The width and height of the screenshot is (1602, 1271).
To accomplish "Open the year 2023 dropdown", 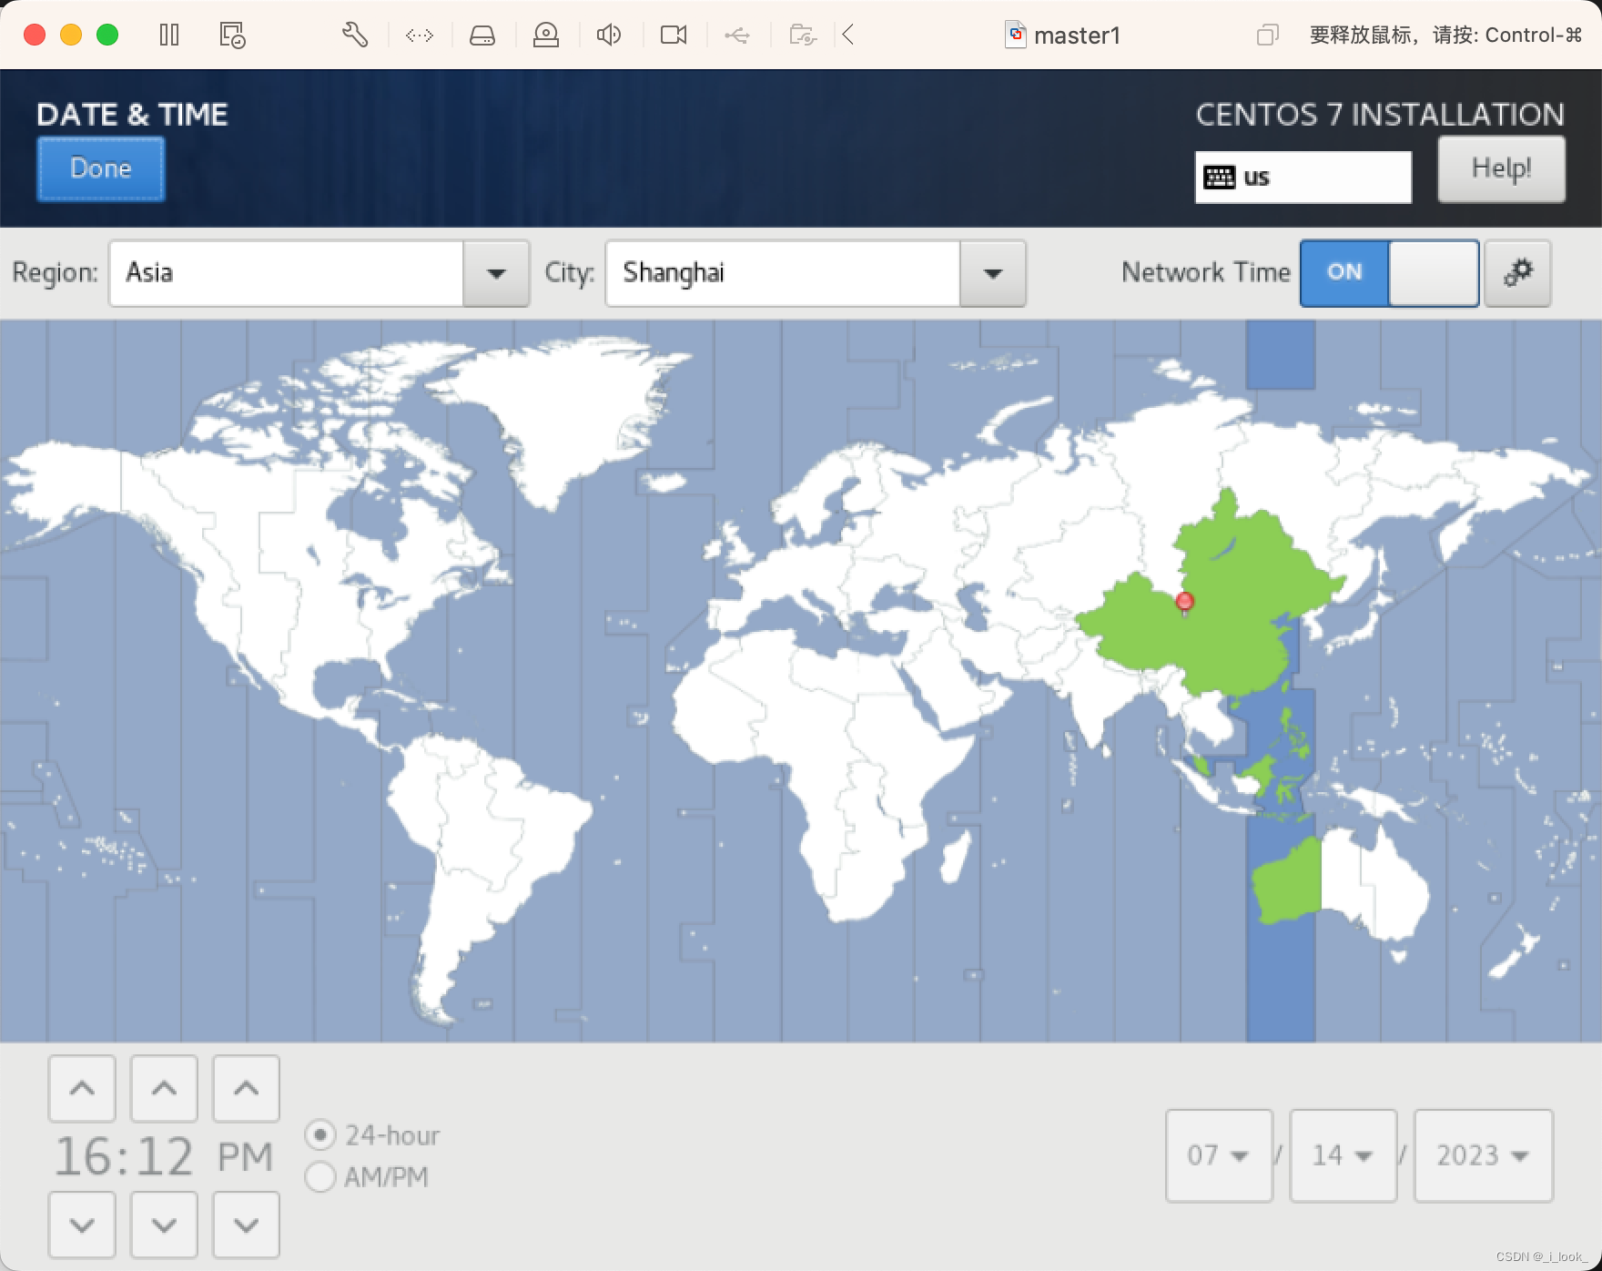I will click(x=1484, y=1155).
